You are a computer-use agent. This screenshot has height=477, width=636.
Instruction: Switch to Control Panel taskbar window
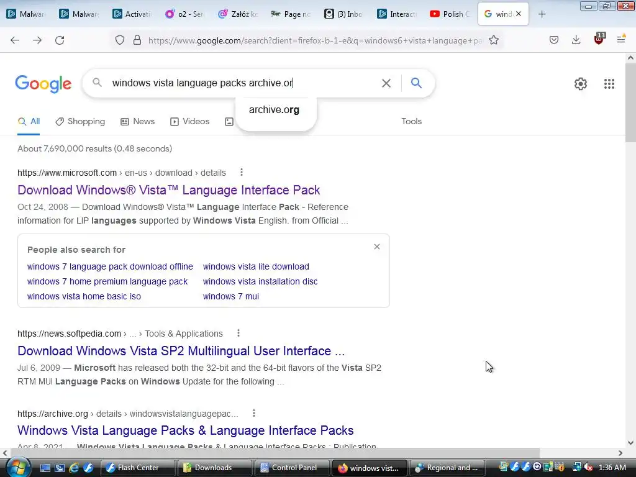click(292, 468)
